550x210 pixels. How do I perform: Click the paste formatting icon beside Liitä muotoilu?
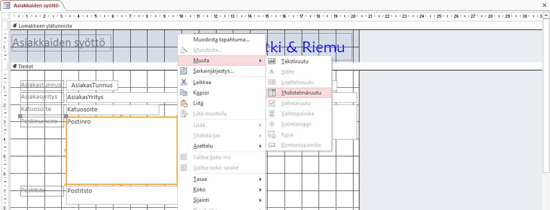coord(184,114)
